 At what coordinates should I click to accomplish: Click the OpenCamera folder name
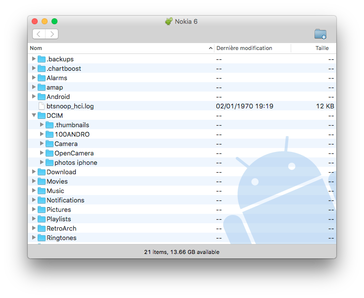(74, 153)
